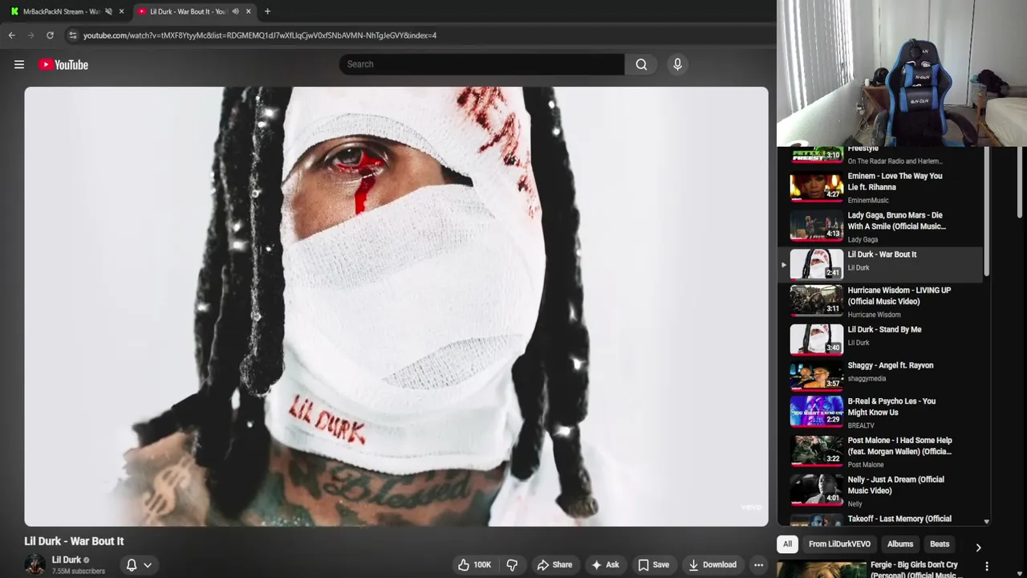Select the From LilDurkVEVO chip
Screen dimensions: 1027x578
[839, 543]
